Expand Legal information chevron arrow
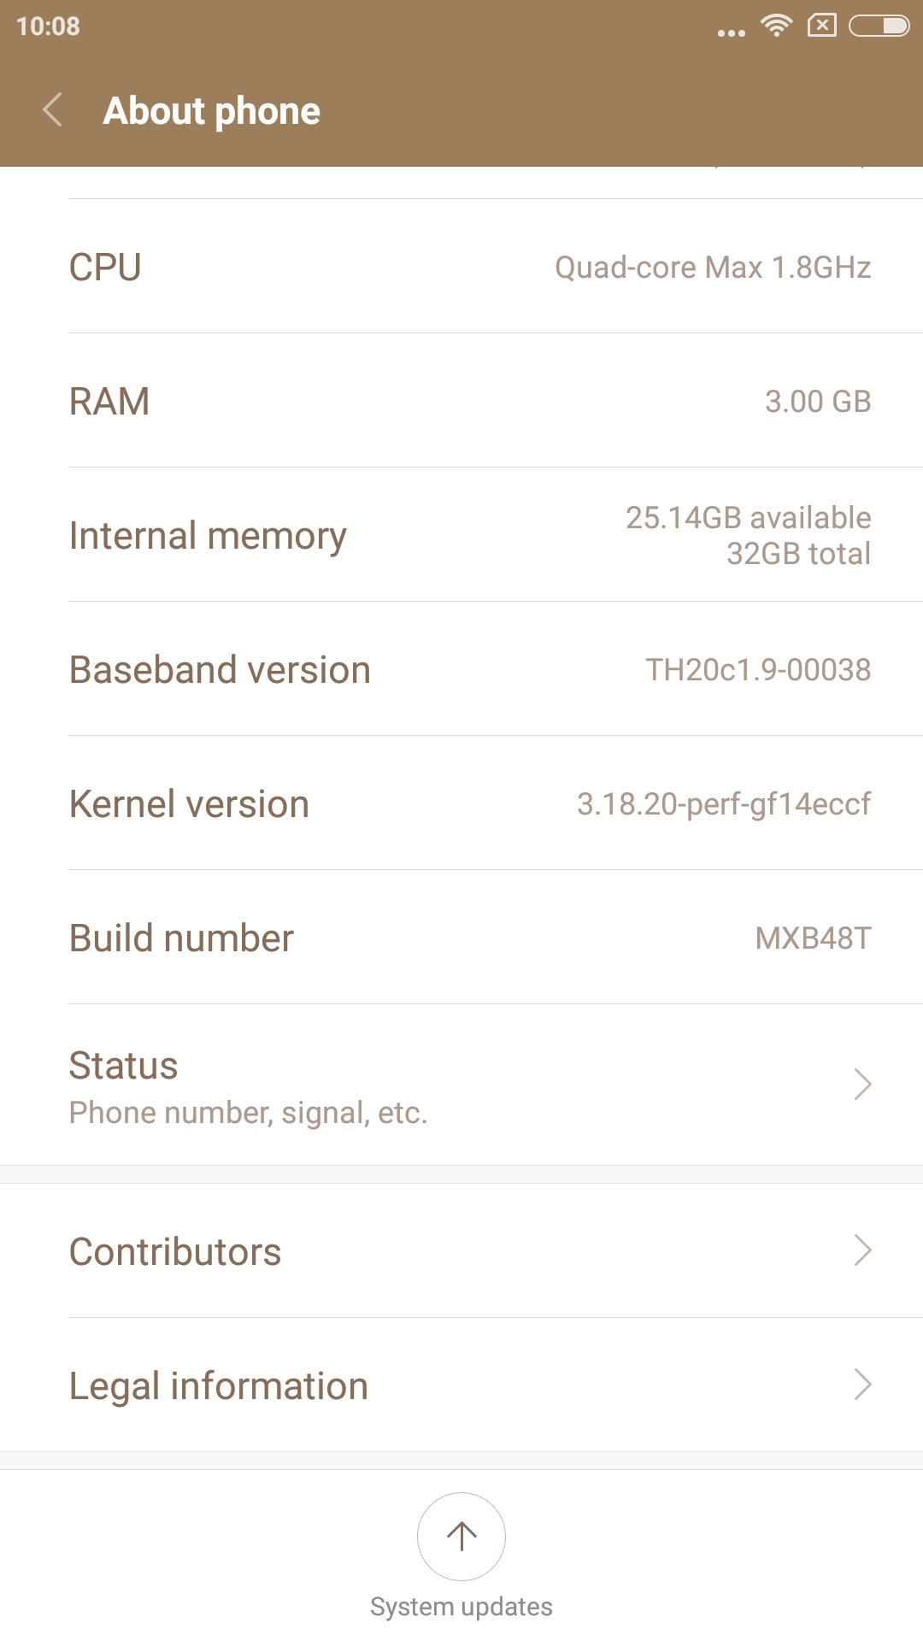923x1641 pixels. 862,1385
